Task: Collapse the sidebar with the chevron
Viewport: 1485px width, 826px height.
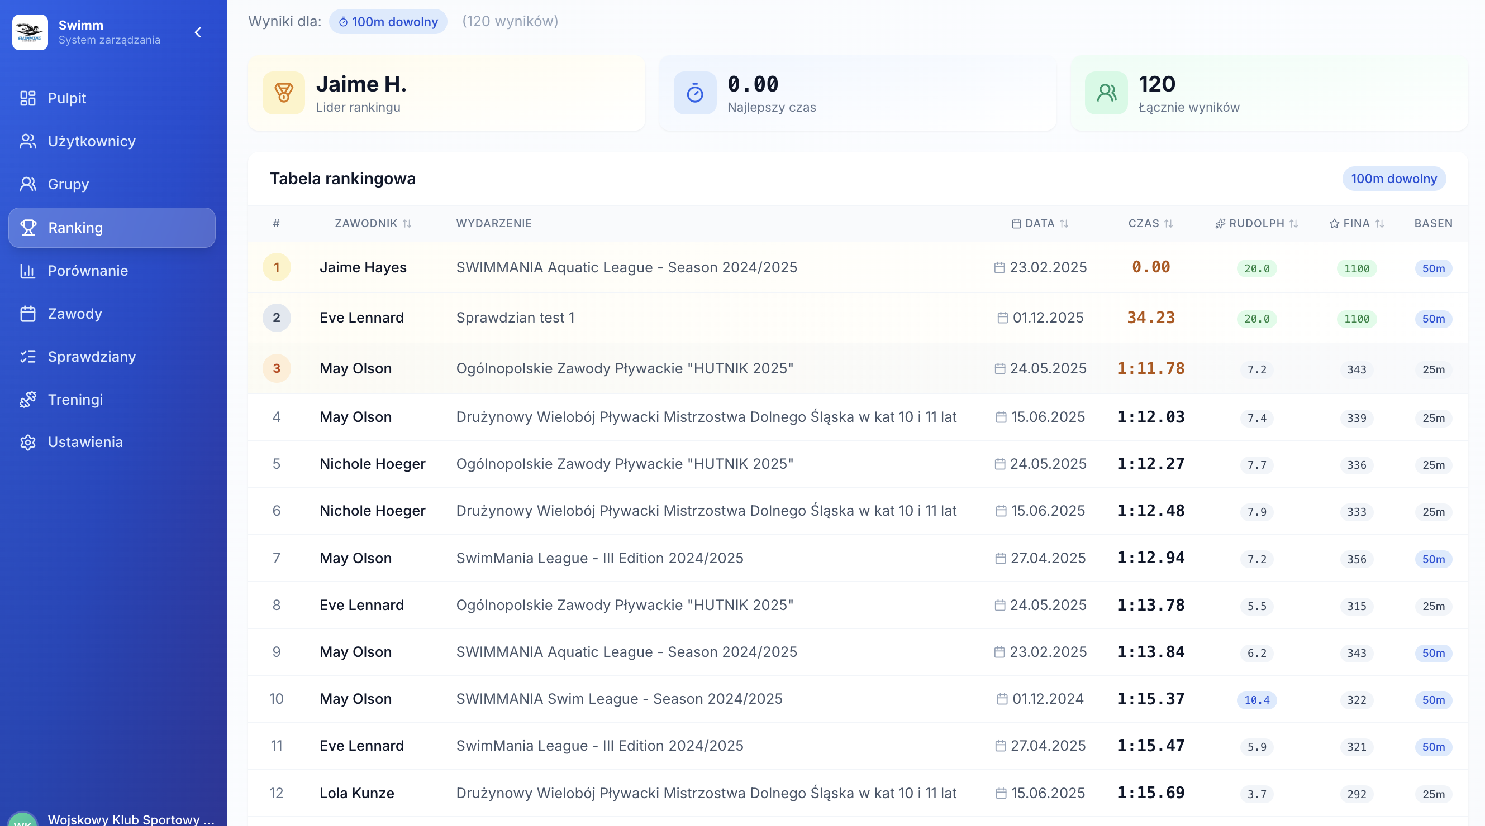Action: pyautogui.click(x=198, y=32)
